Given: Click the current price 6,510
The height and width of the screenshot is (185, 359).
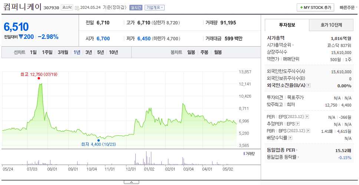Looking at the screenshot, I should (16, 27).
